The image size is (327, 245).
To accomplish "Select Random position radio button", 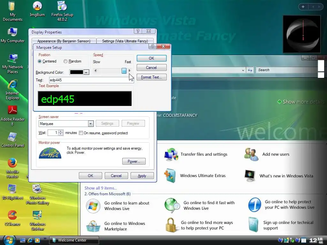I will tap(65, 61).
